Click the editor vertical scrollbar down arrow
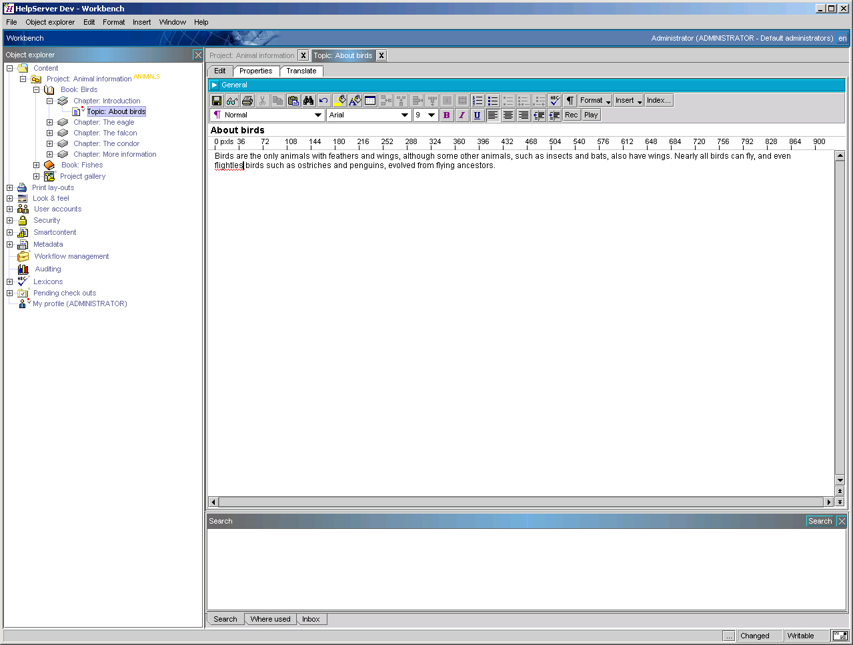853x645 pixels. pos(840,480)
